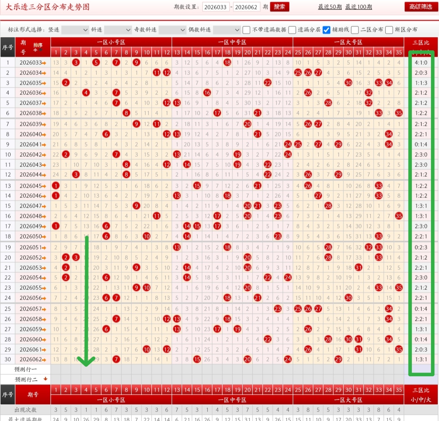Viewport: 439px width, 421px height.
Task: Click red ball 25 in row 2026034
Action: tap(298, 72)
